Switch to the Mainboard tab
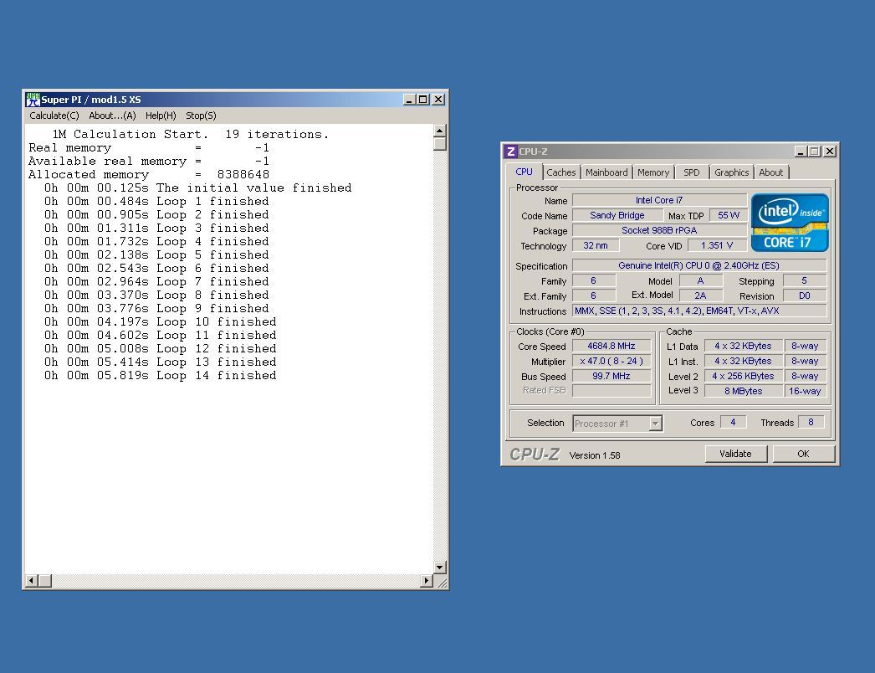 pyautogui.click(x=606, y=172)
